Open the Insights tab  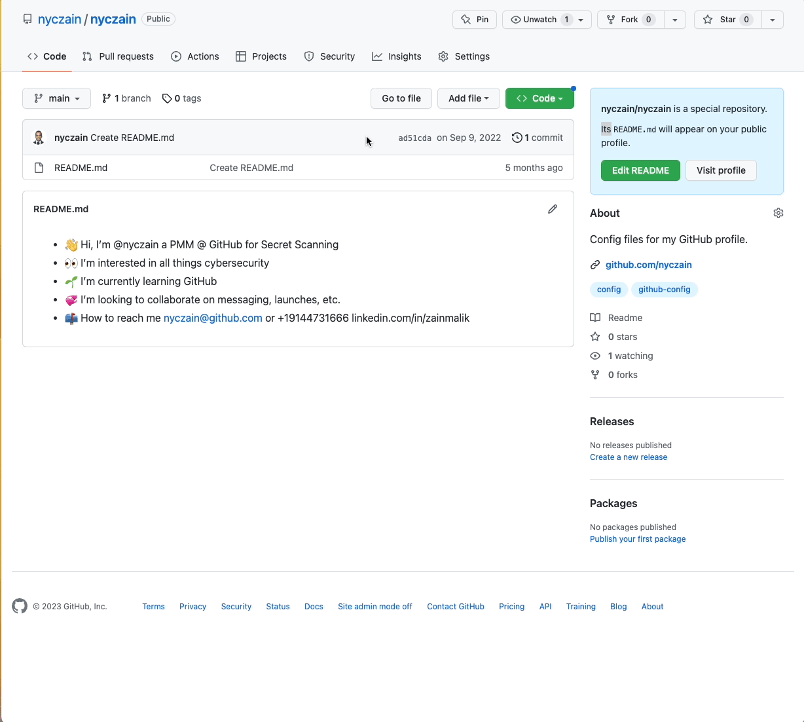click(397, 56)
